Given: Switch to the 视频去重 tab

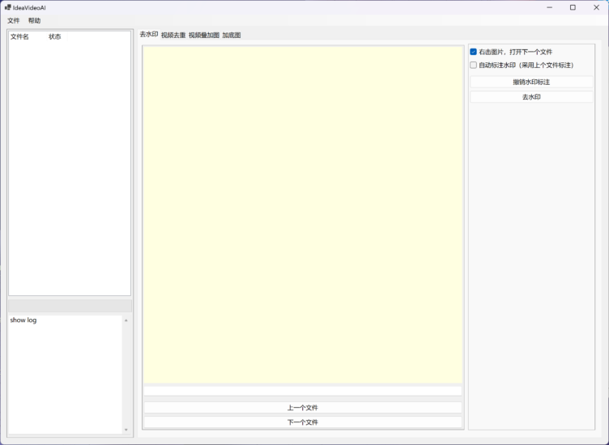Looking at the screenshot, I should click(x=173, y=36).
